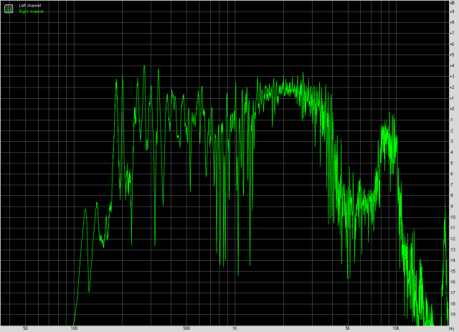Click the 100 label on the frequency axis
The height and width of the screenshot is (332, 459).
[x=74, y=328]
